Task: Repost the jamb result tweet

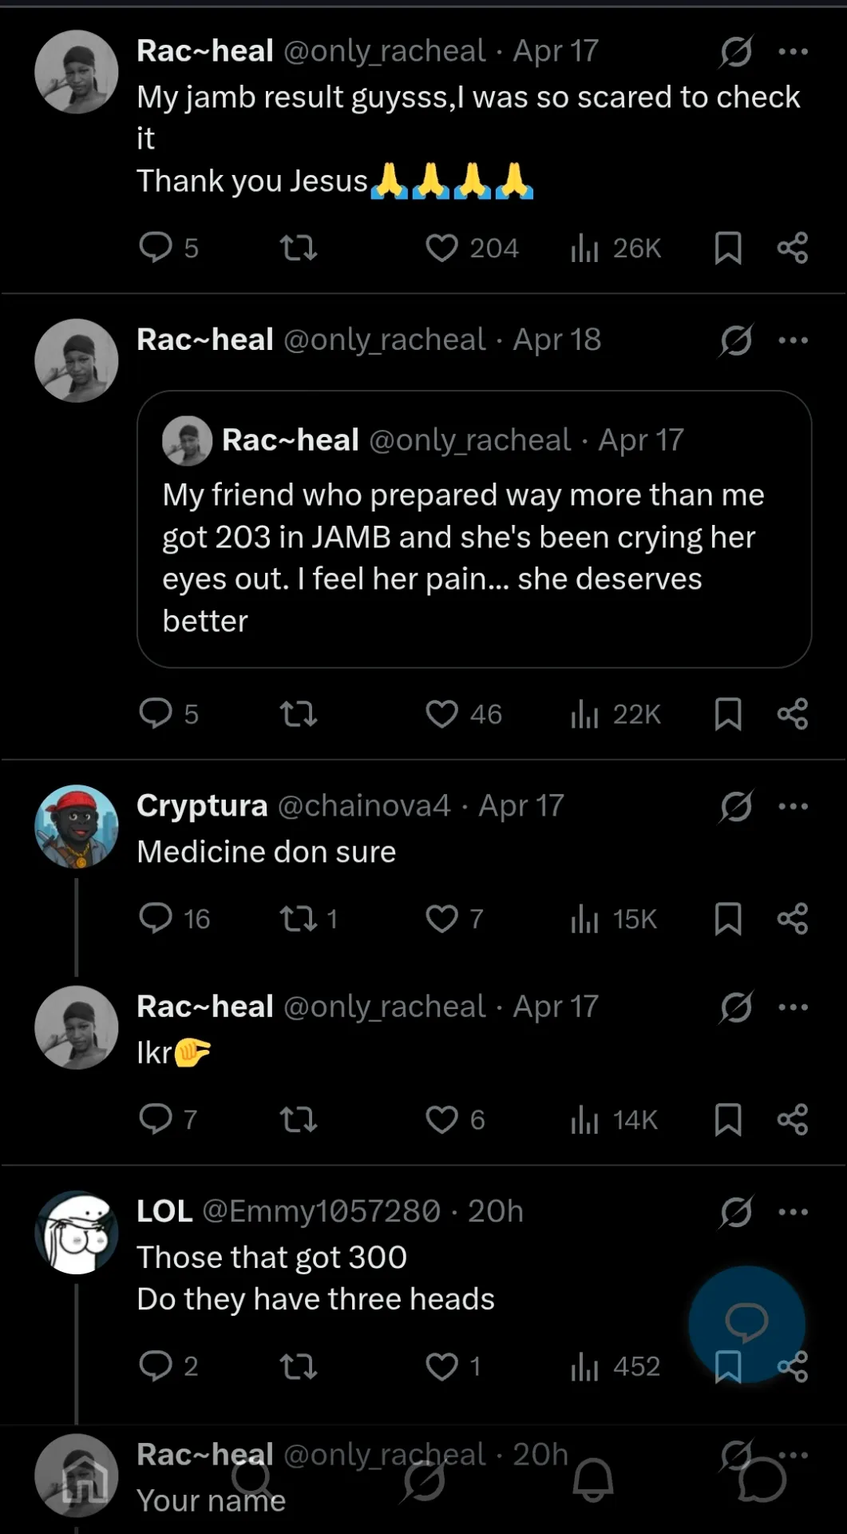Action: click(299, 248)
